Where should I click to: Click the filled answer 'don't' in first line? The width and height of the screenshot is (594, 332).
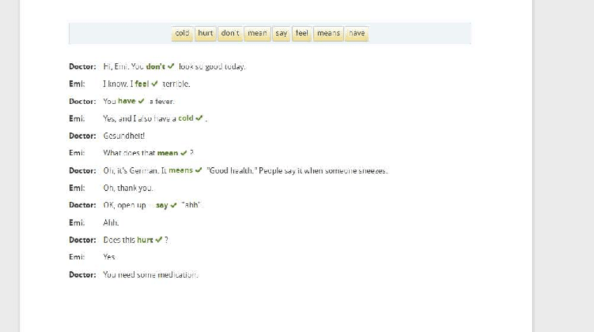[x=156, y=67]
